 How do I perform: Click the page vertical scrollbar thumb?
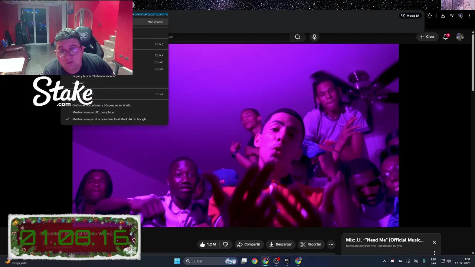coord(473,62)
